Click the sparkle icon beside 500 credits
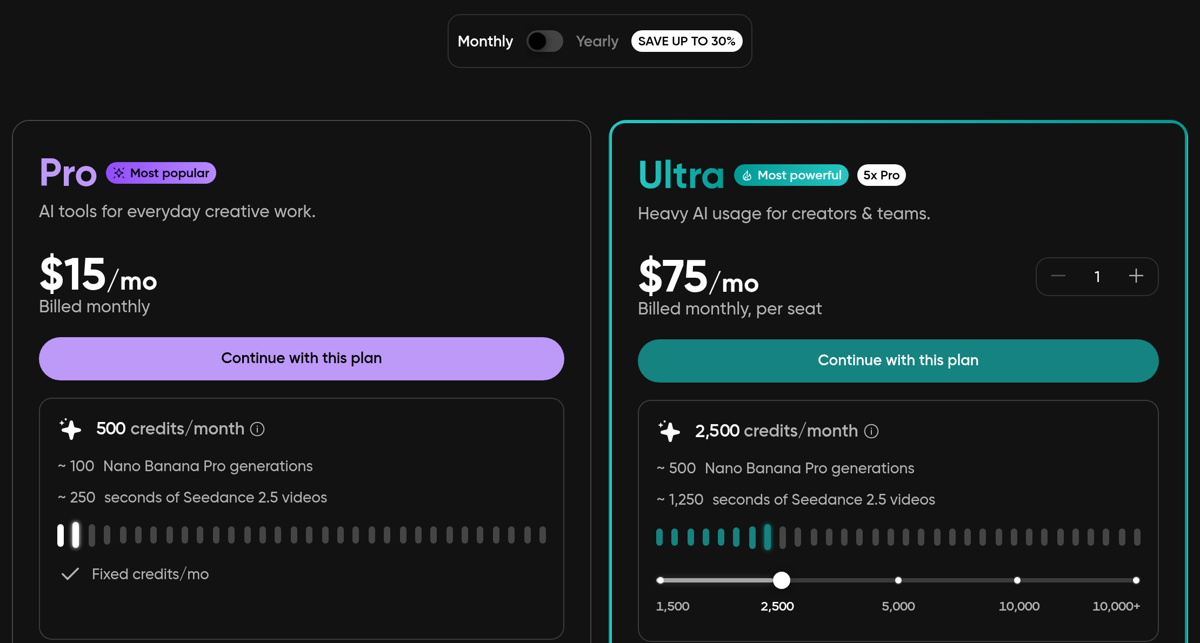 (70, 429)
